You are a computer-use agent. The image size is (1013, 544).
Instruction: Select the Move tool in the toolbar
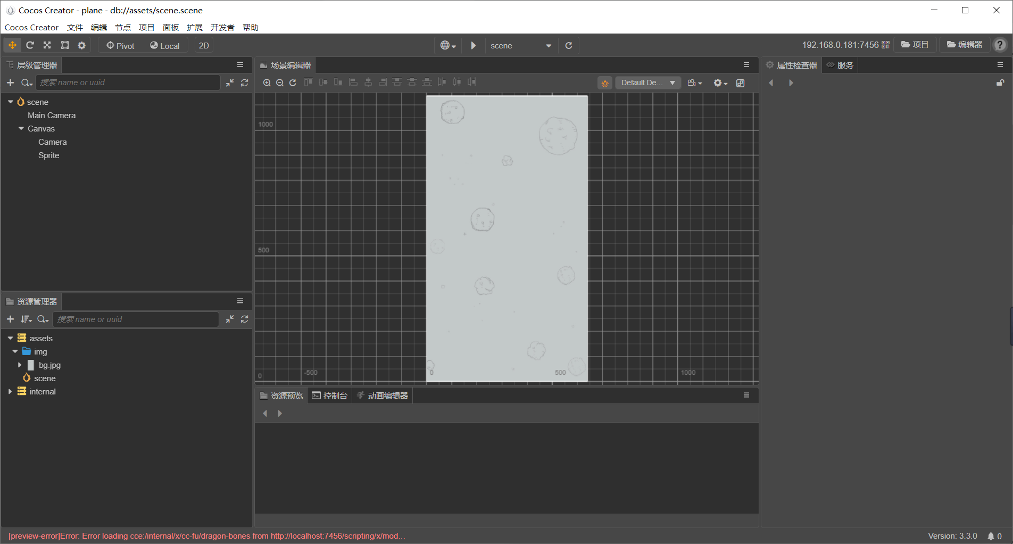pos(12,45)
